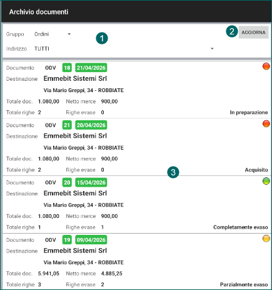Open the Gruppo dropdown showing Ordini
Screen dimensions: 272x290
[x=53, y=34]
